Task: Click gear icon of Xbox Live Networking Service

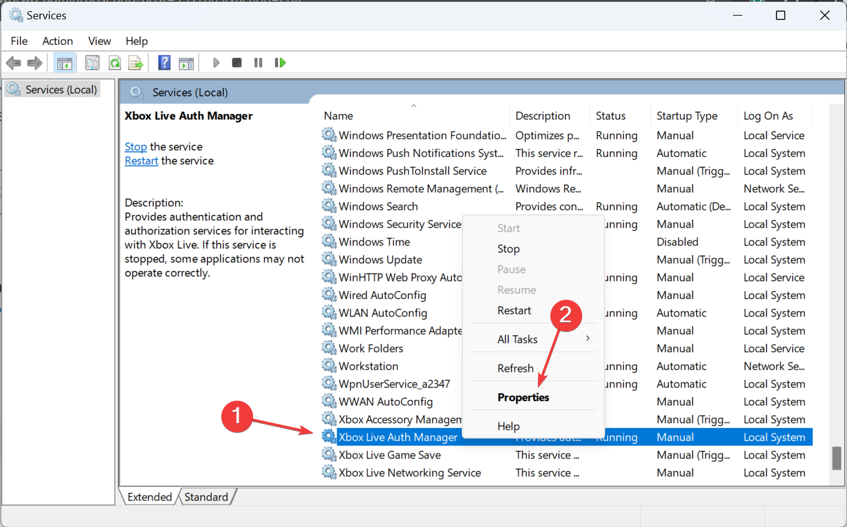Action: pos(328,473)
